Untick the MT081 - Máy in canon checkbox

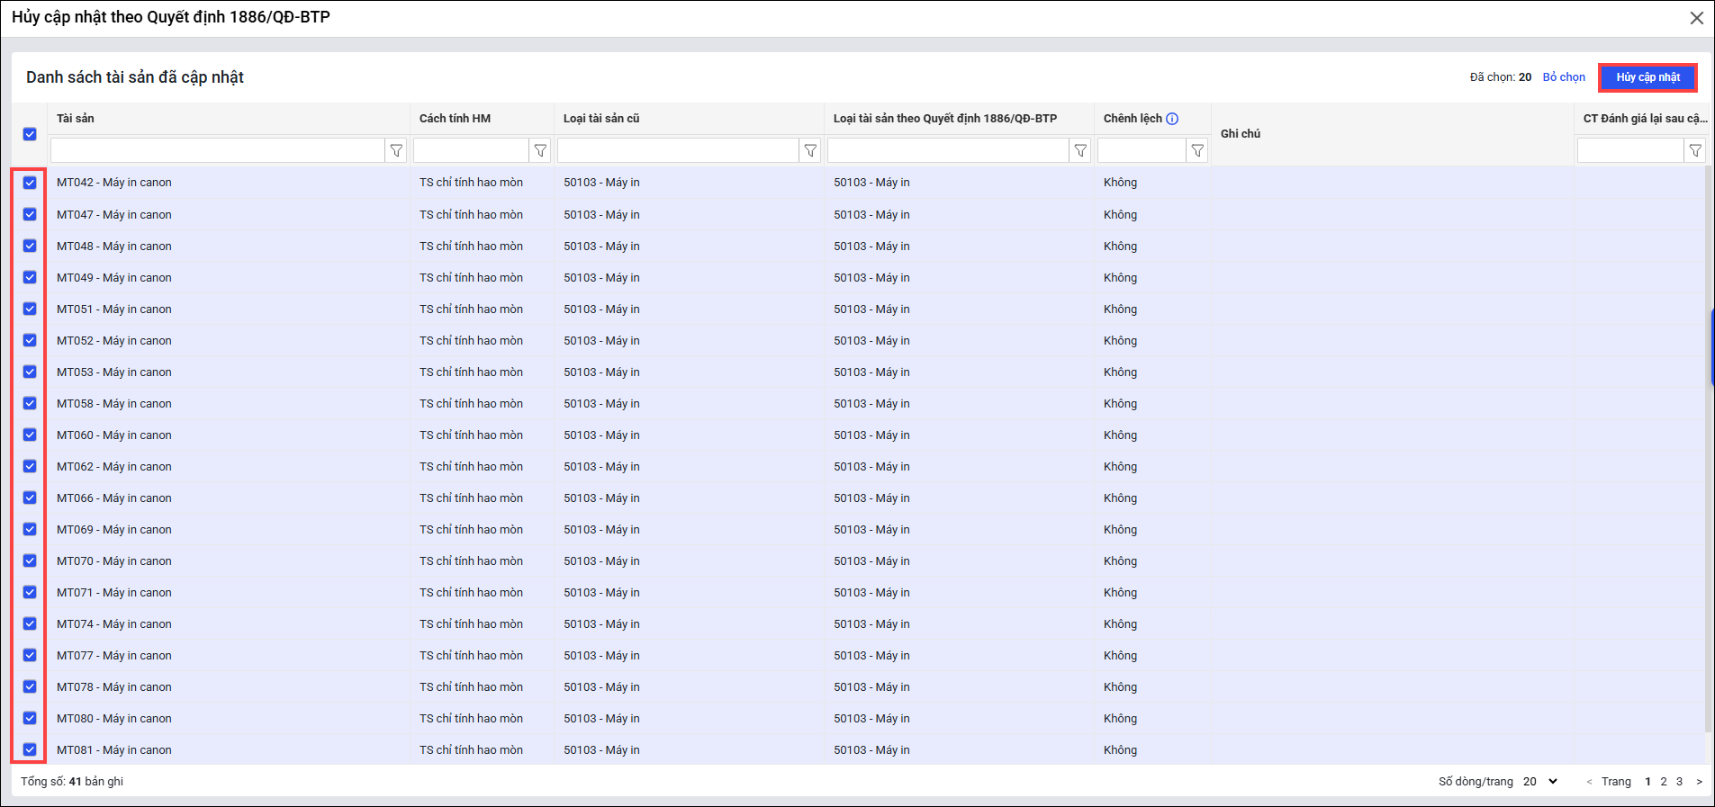click(30, 749)
